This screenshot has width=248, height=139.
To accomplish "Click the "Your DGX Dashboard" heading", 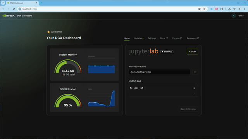I will pos(64,38).
